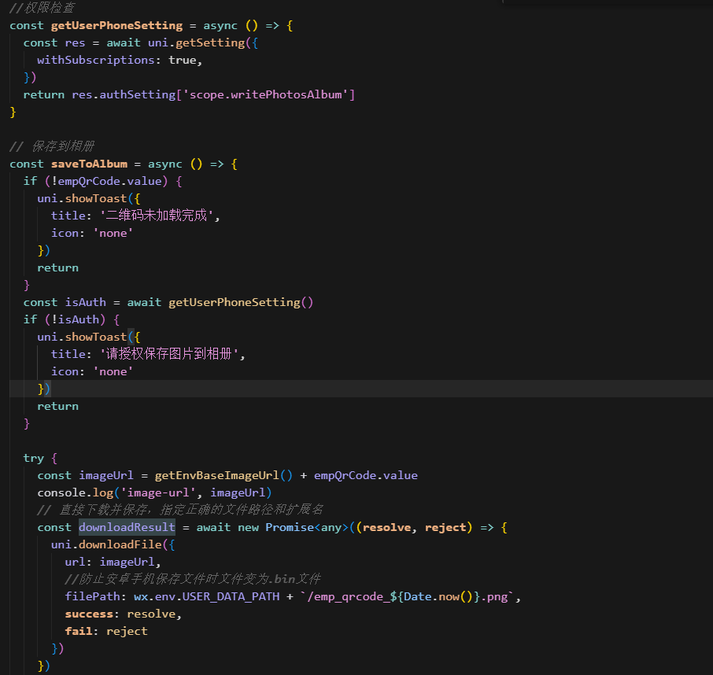The image size is (713, 675).
Task: Click the highlighted downloadResult variable
Action: [127, 527]
